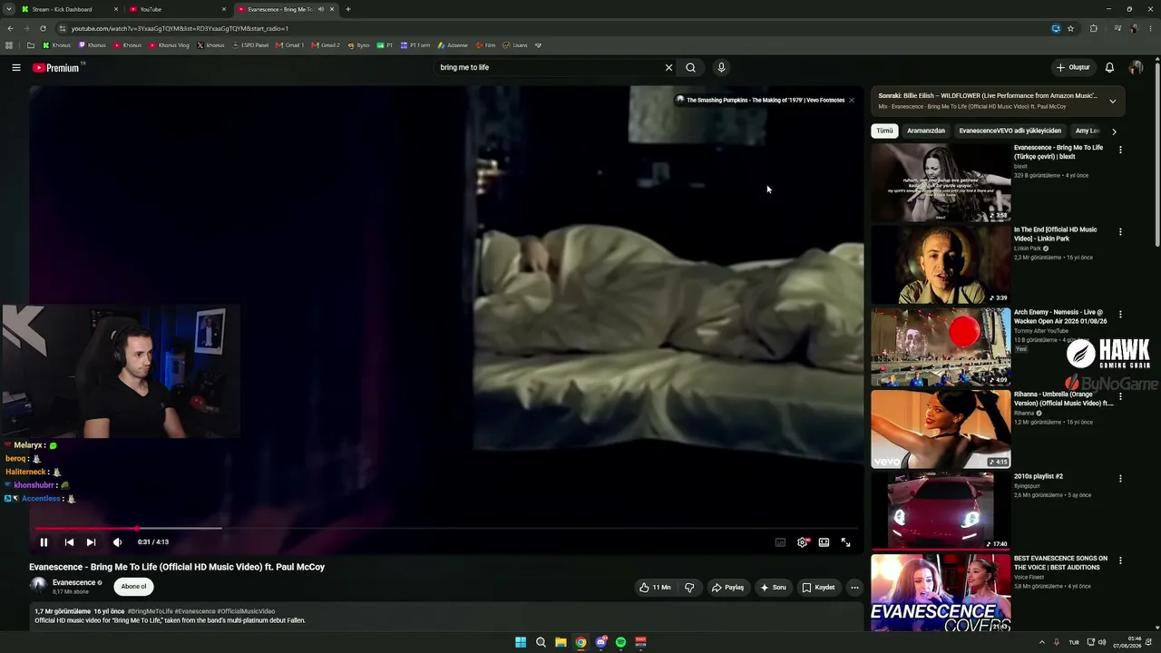Image resolution: width=1161 pixels, height=653 pixels.
Task: Open the YouTube guide hamburger menu
Action: [x=16, y=67]
